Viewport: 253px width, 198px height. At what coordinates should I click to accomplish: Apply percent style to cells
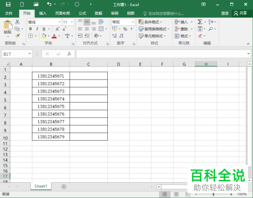125,29
